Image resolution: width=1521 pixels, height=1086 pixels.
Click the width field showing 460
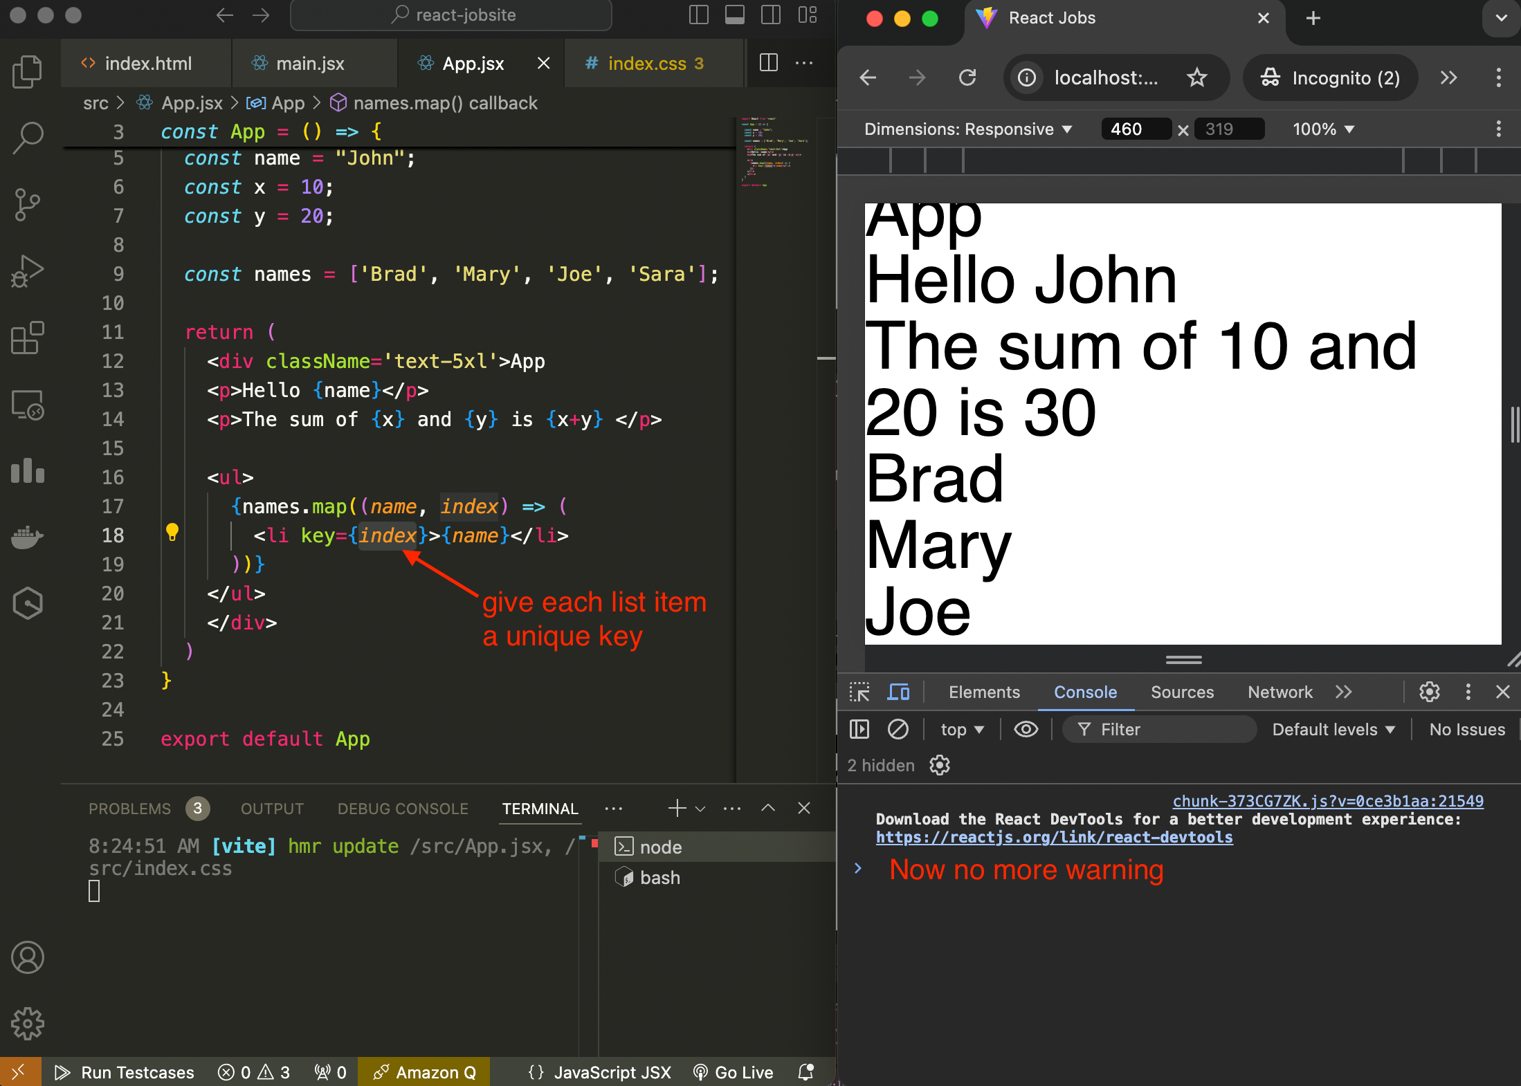1136,129
